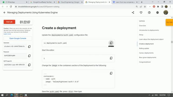
Task: Switch to Learn from top companies tab
Action: click(x=125, y=2)
